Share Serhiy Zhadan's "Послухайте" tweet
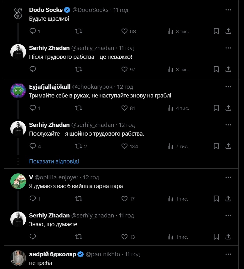This screenshot has height=269, width=244. coord(228,146)
